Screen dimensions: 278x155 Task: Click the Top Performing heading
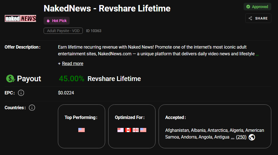81,118
